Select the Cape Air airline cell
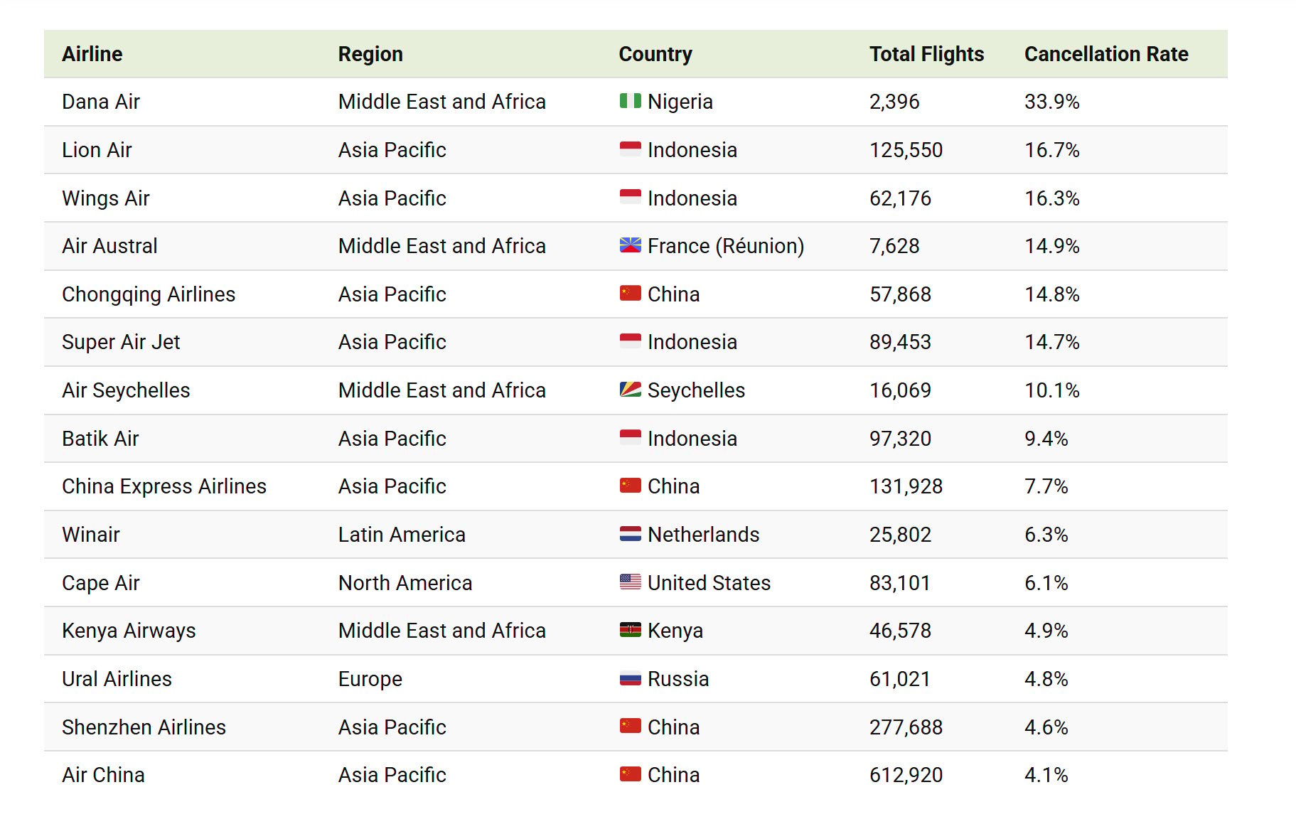The height and width of the screenshot is (829, 1296). (101, 583)
